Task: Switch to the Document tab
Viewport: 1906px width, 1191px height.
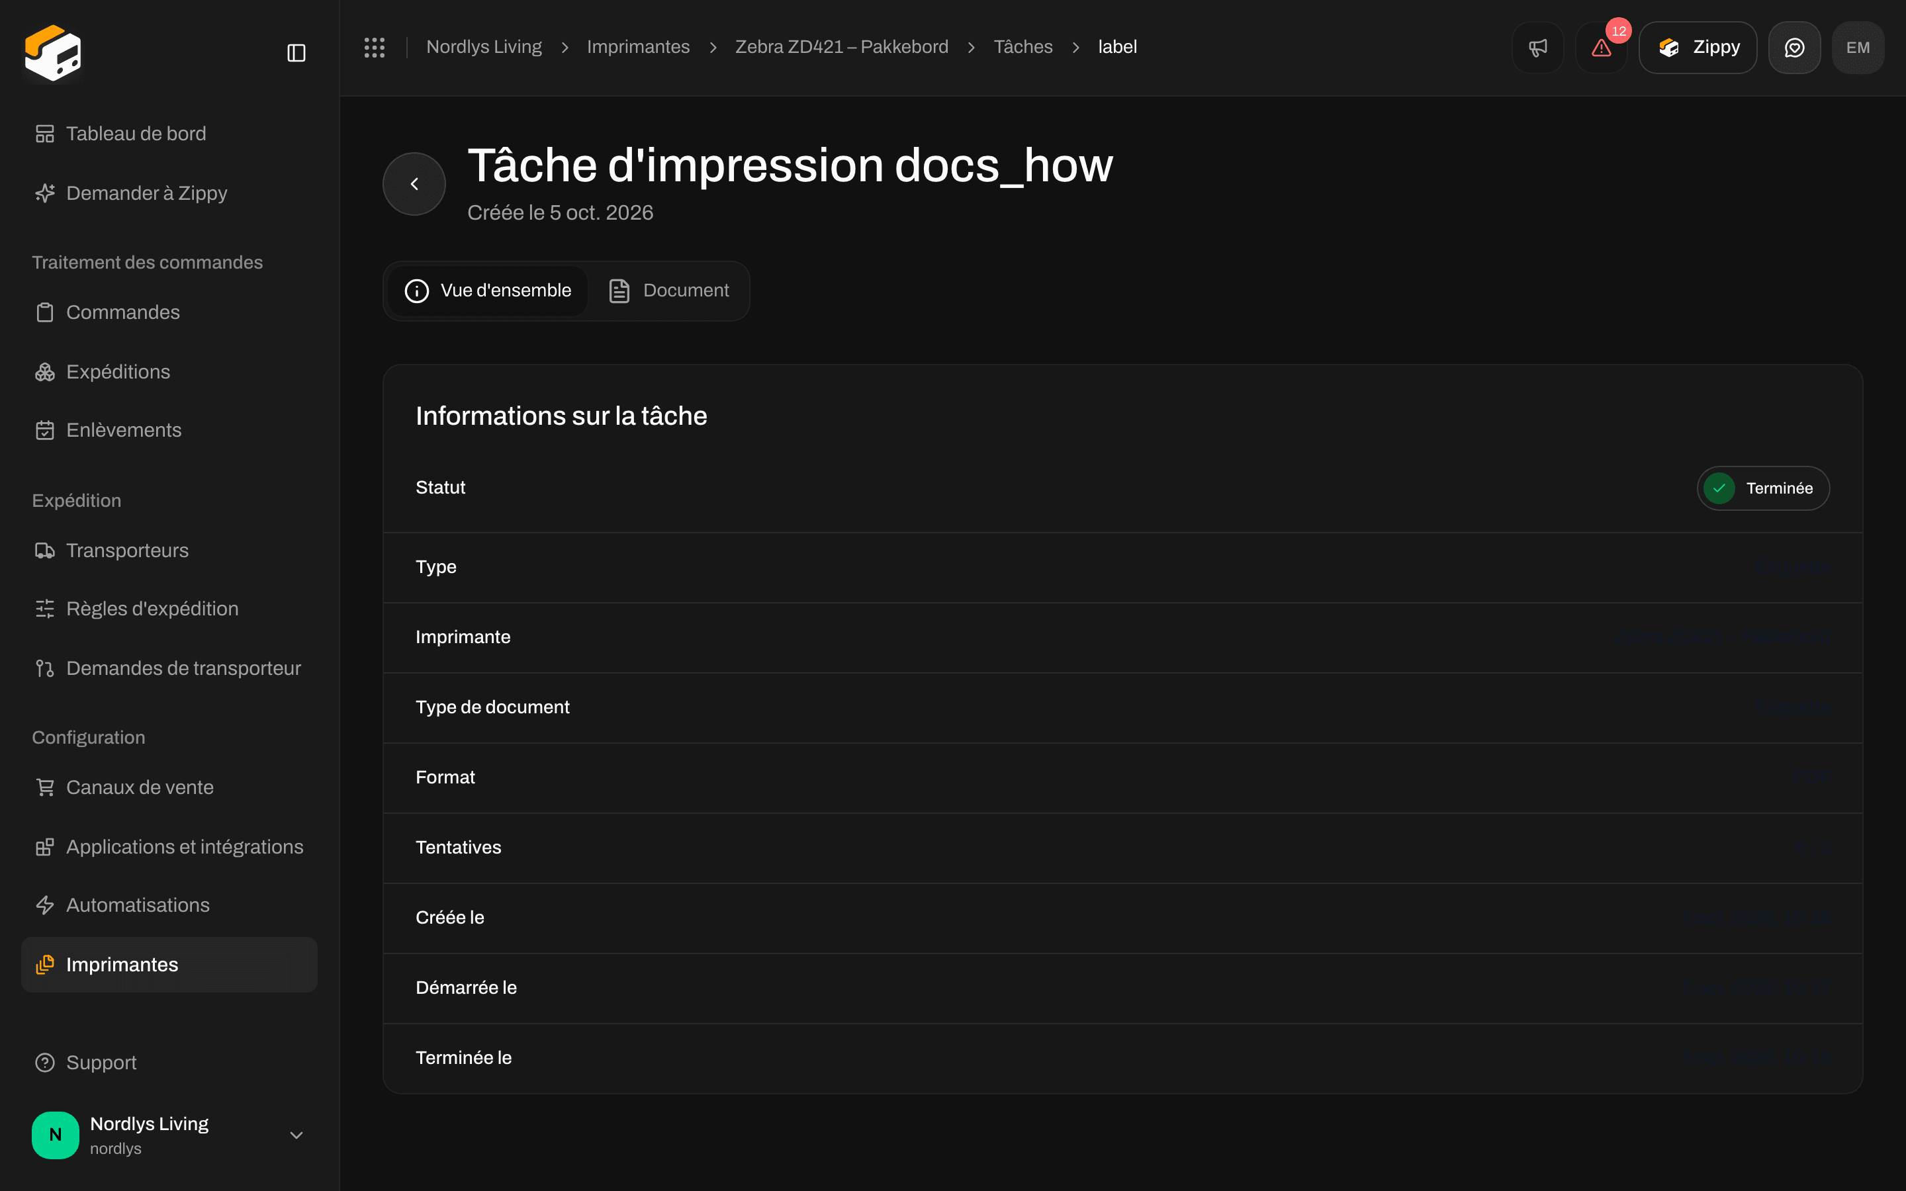Action: [x=668, y=290]
